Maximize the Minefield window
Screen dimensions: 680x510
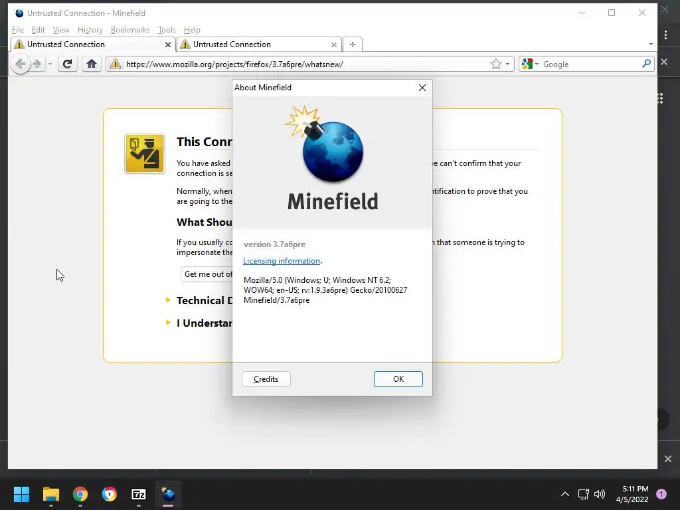[612, 13]
